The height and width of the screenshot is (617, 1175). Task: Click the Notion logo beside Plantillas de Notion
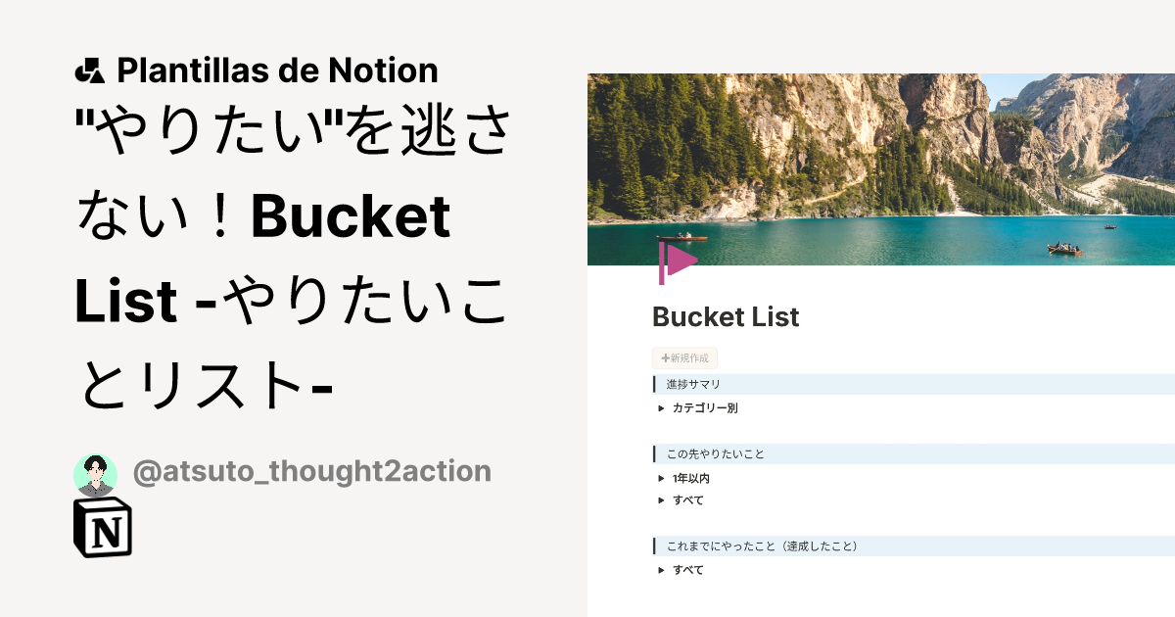pos(89,69)
